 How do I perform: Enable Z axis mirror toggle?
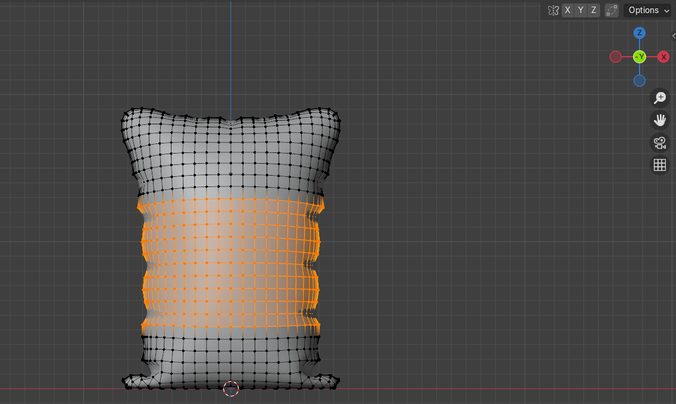(593, 10)
